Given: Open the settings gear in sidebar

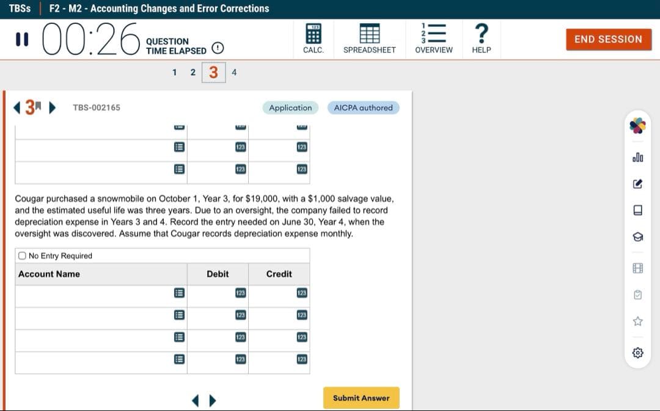Looking at the screenshot, I should (x=637, y=352).
